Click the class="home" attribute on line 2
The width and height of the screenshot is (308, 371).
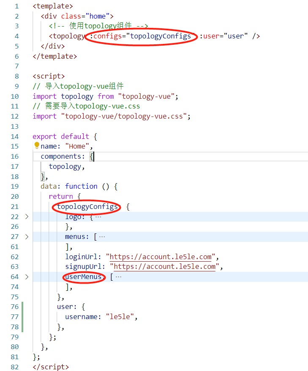tap(85, 16)
